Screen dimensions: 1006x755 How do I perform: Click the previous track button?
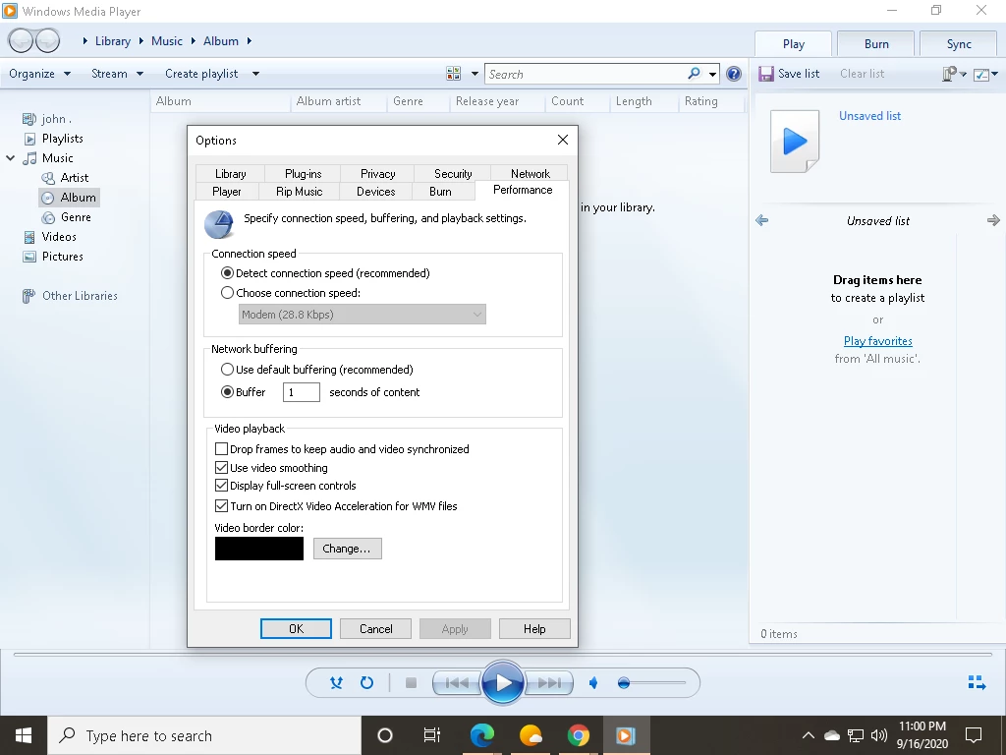point(457,683)
